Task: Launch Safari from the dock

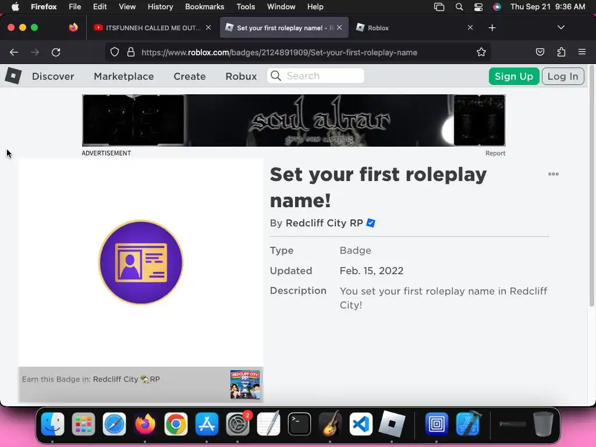Action: pyautogui.click(x=114, y=424)
